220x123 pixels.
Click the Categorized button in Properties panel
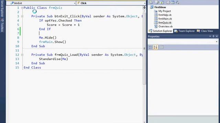pos(151,47)
